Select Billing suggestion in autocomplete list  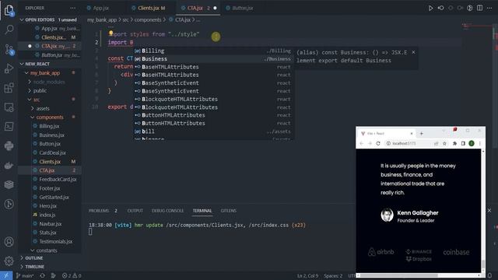click(x=213, y=51)
